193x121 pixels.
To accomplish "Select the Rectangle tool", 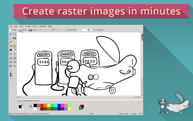I will 14,58.
